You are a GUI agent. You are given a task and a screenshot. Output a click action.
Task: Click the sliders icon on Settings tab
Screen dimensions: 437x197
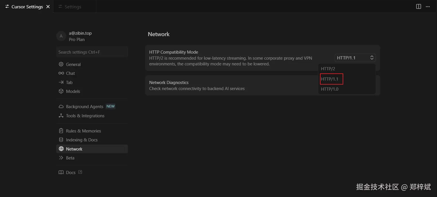[60, 7]
